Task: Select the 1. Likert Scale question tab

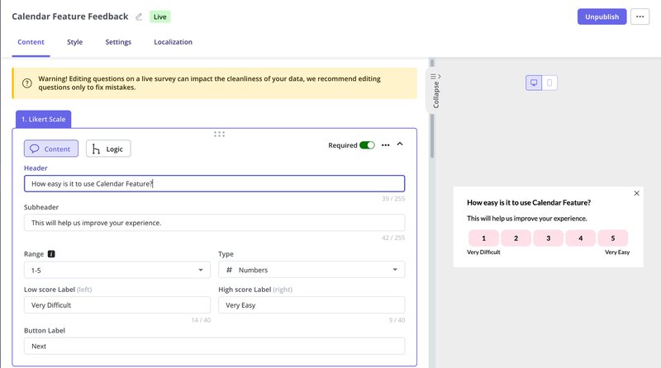Action: coord(44,119)
